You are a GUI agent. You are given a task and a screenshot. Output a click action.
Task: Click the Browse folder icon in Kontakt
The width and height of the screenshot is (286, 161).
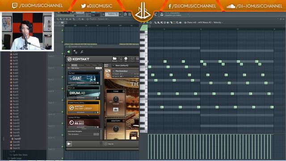[x=114, y=59]
